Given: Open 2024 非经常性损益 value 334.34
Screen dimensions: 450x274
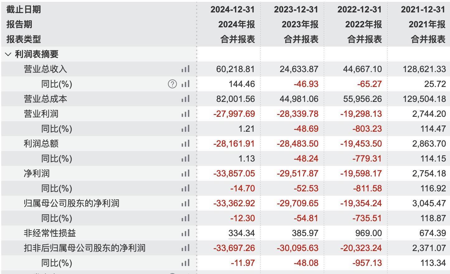Looking at the screenshot, I should point(241,233).
